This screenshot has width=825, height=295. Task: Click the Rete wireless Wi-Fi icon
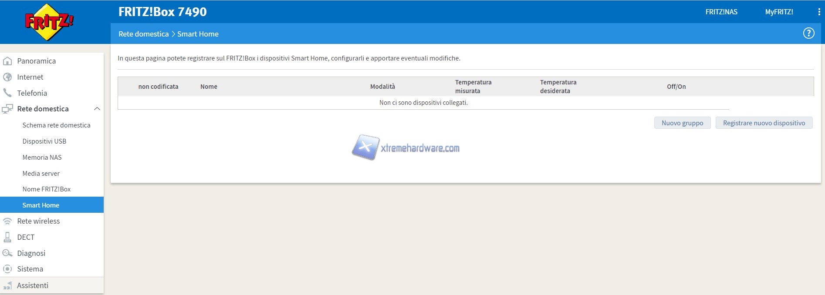click(x=7, y=221)
